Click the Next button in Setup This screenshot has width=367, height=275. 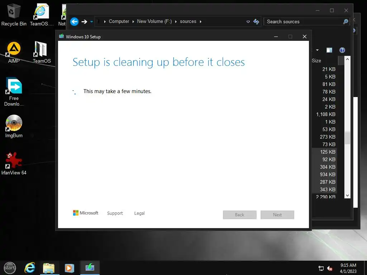pos(277,215)
